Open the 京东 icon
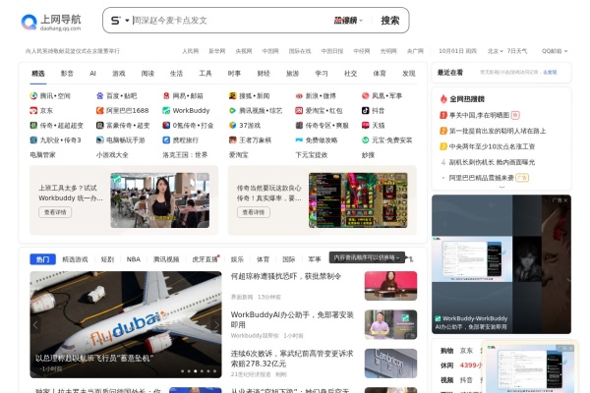Viewport: 590px width, 393px height. [x=33, y=111]
